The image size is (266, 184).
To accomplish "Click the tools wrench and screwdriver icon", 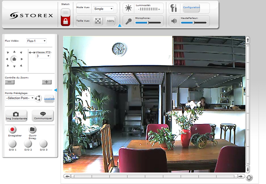I will (174, 8).
